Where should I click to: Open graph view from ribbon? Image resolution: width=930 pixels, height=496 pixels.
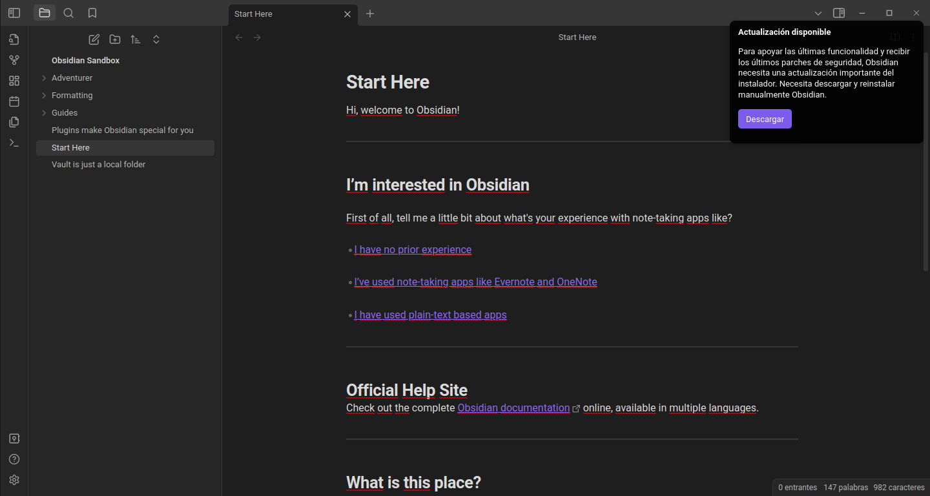(14, 60)
